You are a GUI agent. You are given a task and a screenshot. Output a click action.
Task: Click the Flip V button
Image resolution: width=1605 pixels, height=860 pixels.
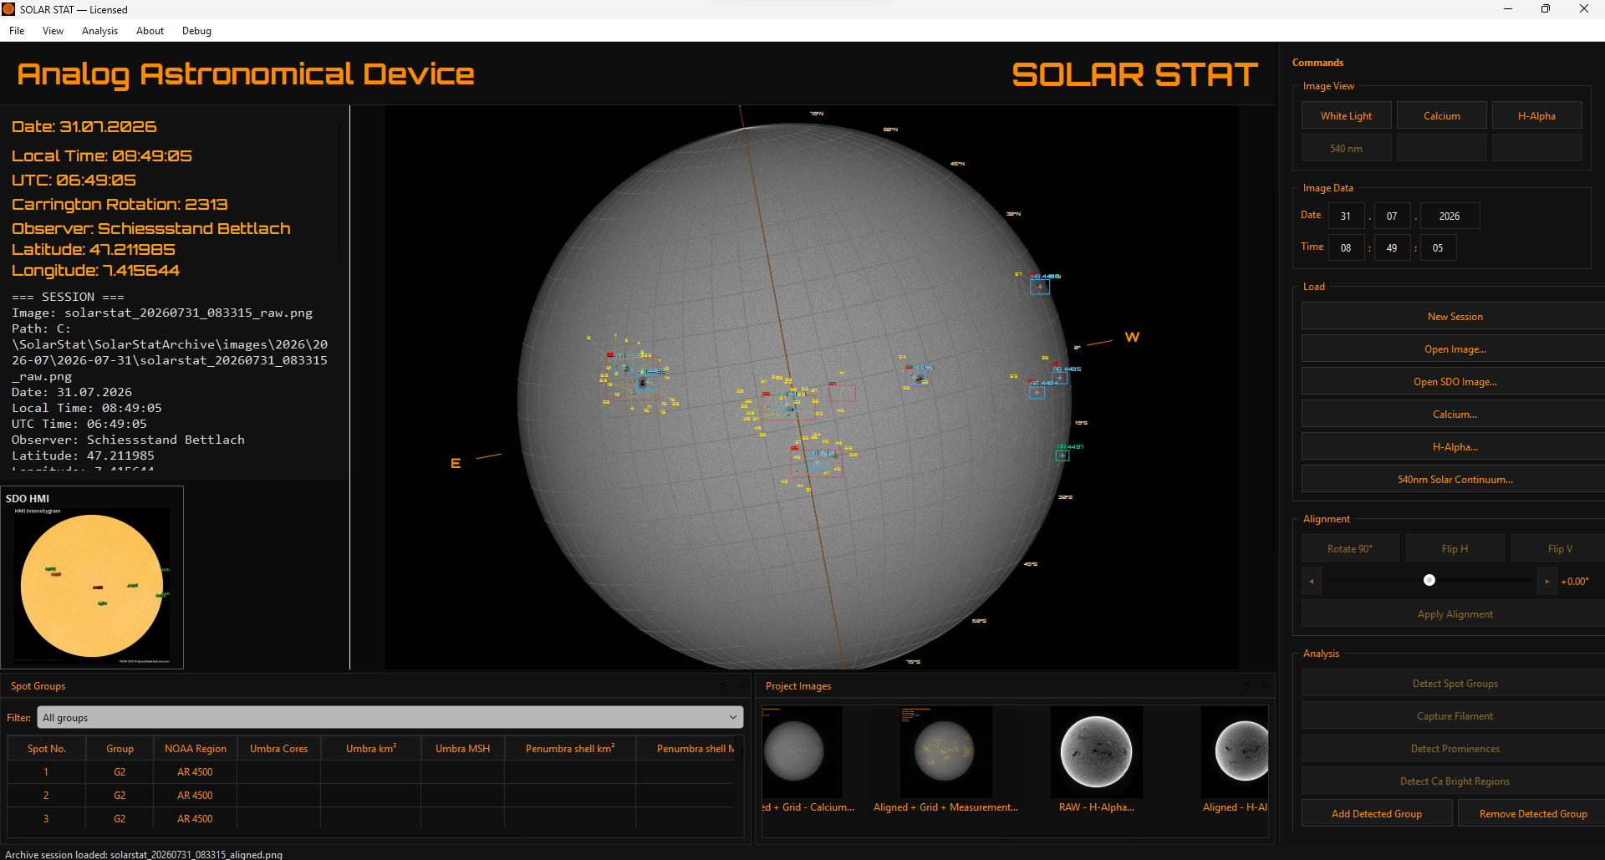click(1560, 548)
